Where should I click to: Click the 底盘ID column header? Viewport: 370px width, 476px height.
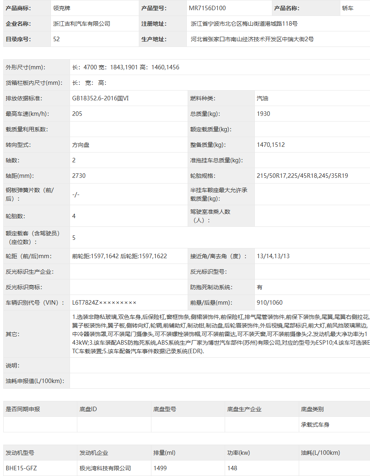[88, 409]
